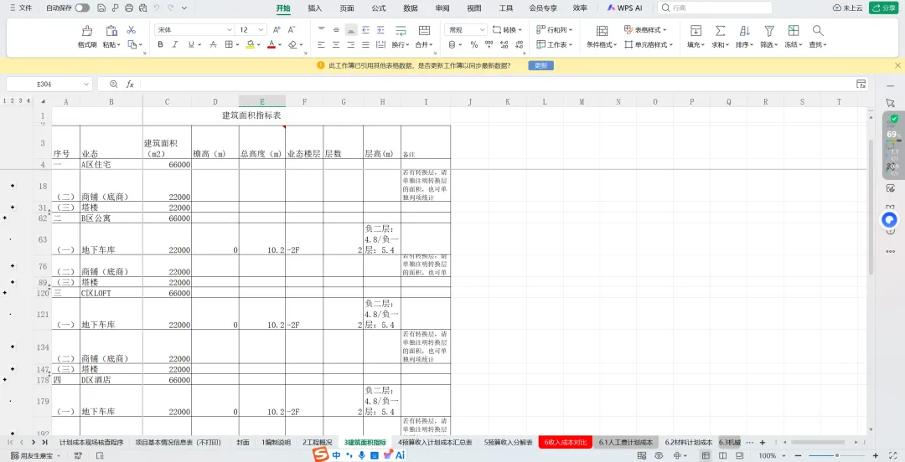Open the 单元格样式 cell style dropdown

[649, 44]
